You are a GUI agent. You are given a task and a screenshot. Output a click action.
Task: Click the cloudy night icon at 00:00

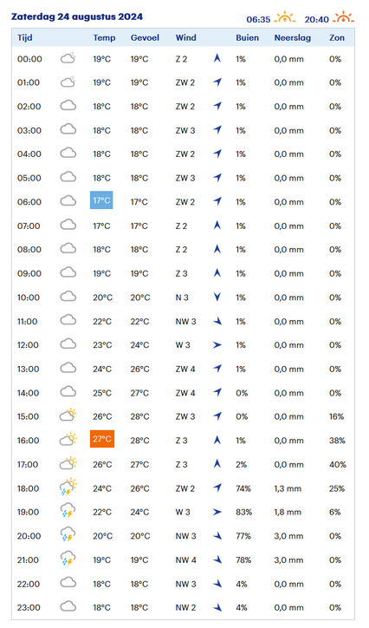68,58
